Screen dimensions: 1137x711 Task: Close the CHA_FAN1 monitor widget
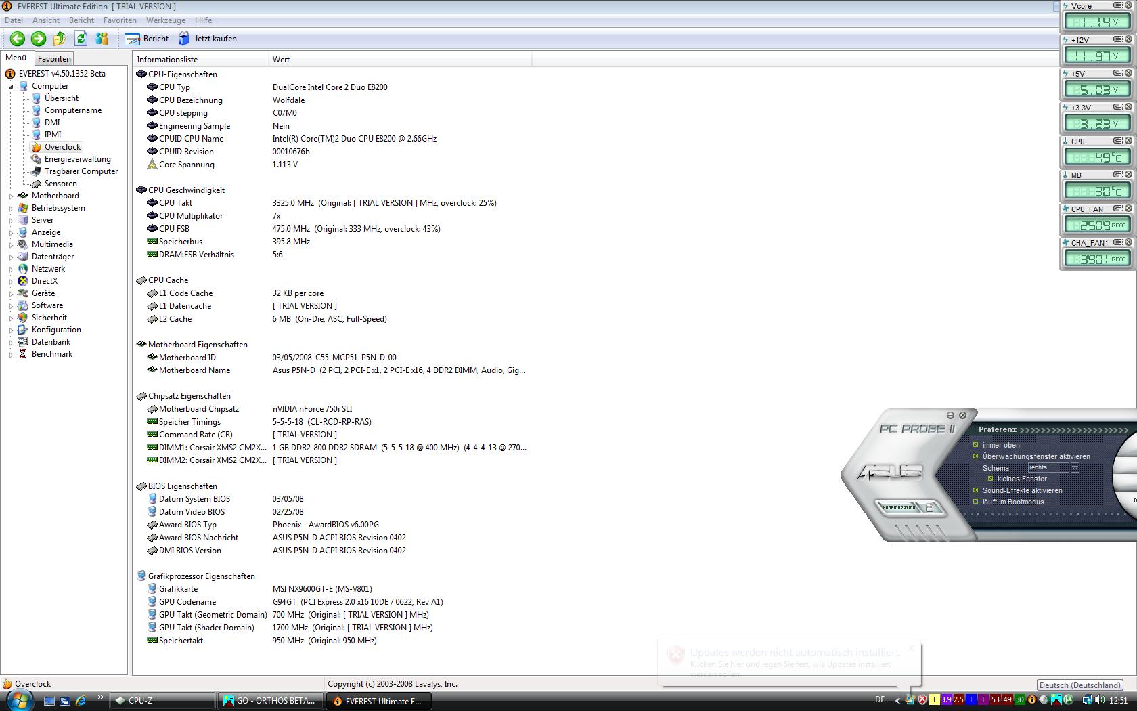[x=1128, y=242]
